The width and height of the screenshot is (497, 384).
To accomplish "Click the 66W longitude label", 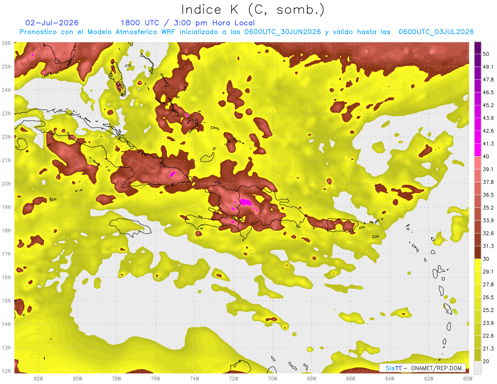I will 350,379.
